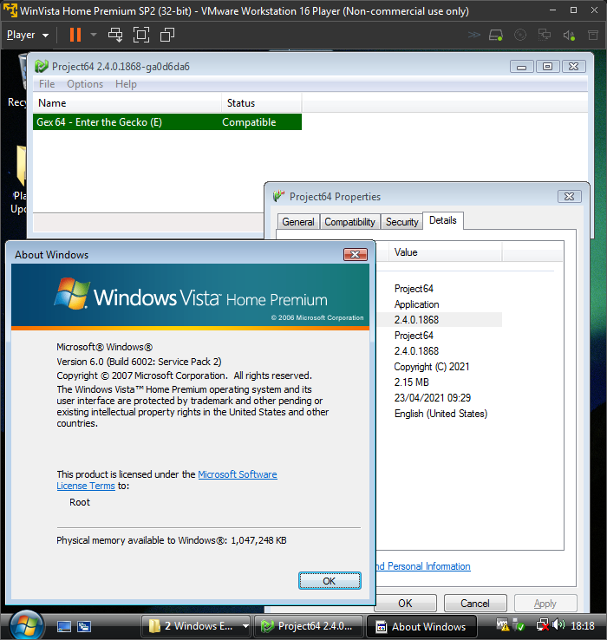Switch VMware to Unity mode
Image resolution: width=607 pixels, height=640 pixels.
(167, 35)
